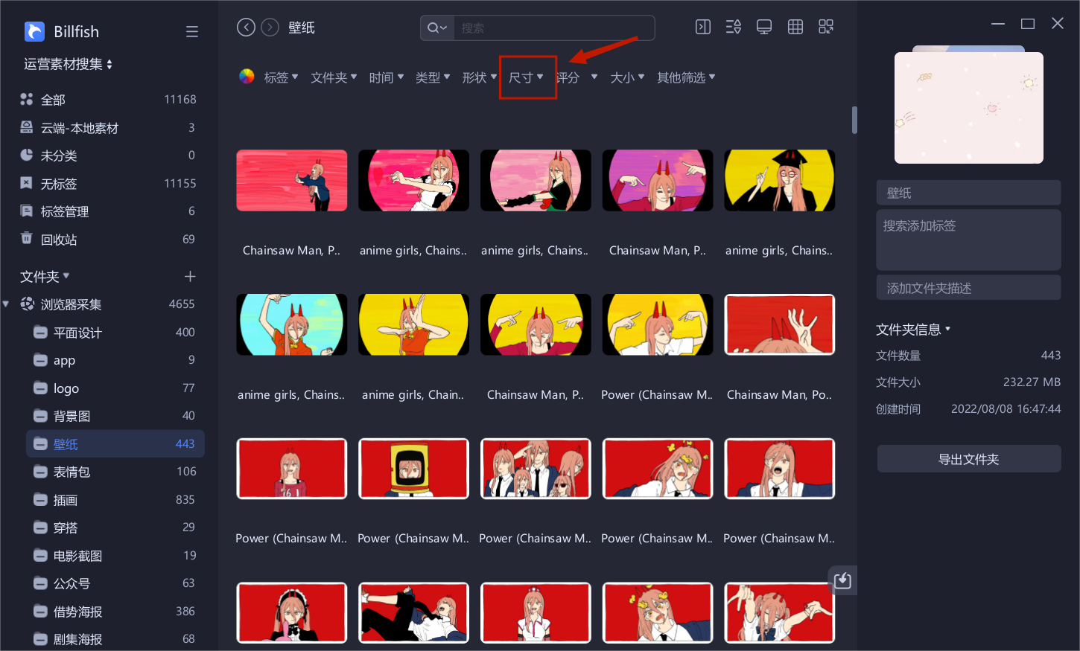Click the 文件夹 section header dropdown
The height and width of the screenshot is (651, 1080).
click(45, 277)
